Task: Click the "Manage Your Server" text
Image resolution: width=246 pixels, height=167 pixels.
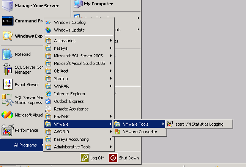Action: [37, 6]
